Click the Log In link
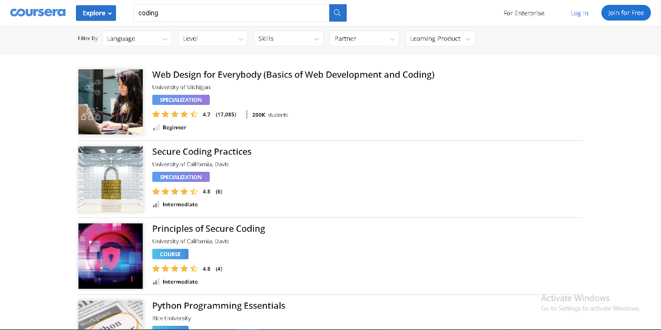The height and width of the screenshot is (330, 661). pos(579,13)
